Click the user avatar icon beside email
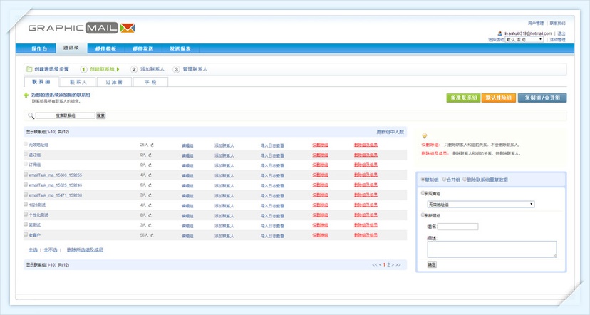Screen dimensions: 590x315 (x=500, y=33)
